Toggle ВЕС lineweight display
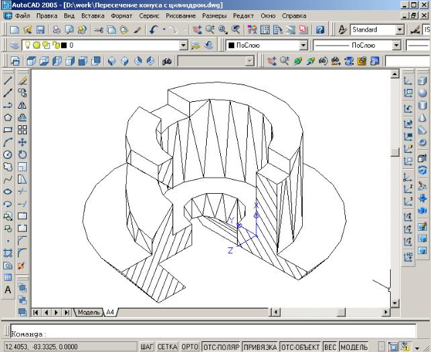 click(330, 347)
